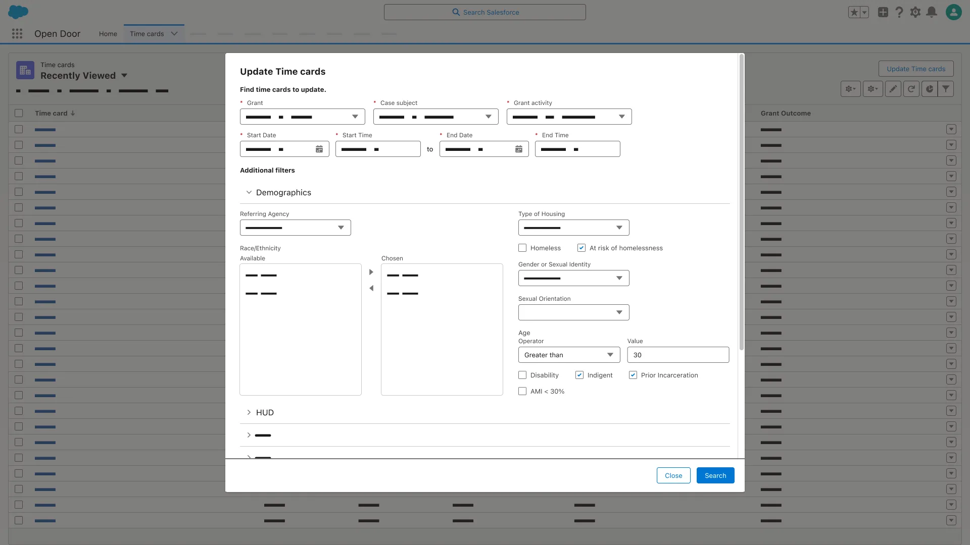Image resolution: width=970 pixels, height=545 pixels.
Task: Uncheck the Indigent checkbox
Action: 579,375
